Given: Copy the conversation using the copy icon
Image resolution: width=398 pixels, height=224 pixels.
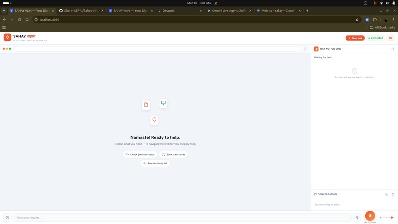Looking at the screenshot, I should 387,194.
